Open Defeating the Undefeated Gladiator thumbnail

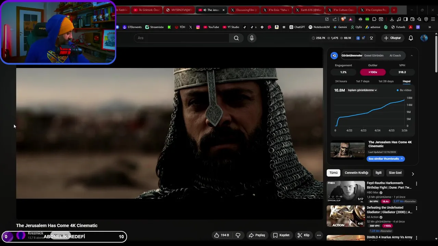(x=346, y=216)
